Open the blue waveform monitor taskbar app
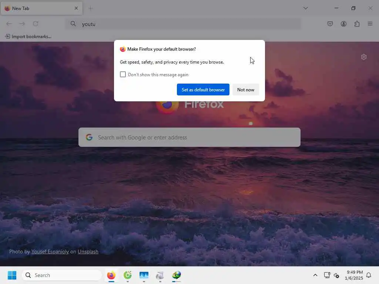Screen dimensions: 379x284 (144, 275)
